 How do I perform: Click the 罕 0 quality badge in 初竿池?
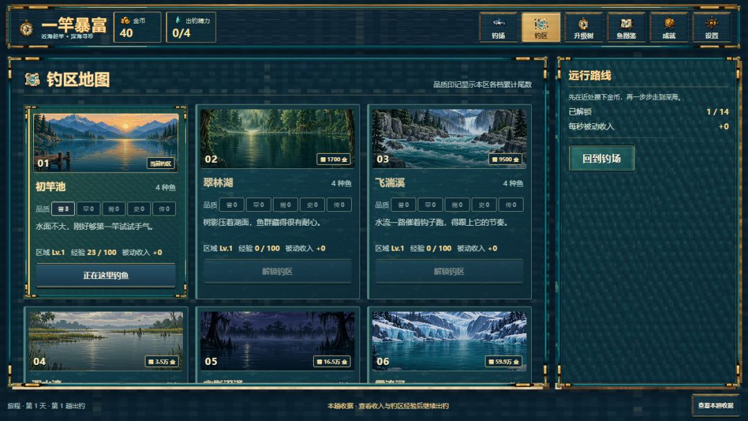pos(88,209)
